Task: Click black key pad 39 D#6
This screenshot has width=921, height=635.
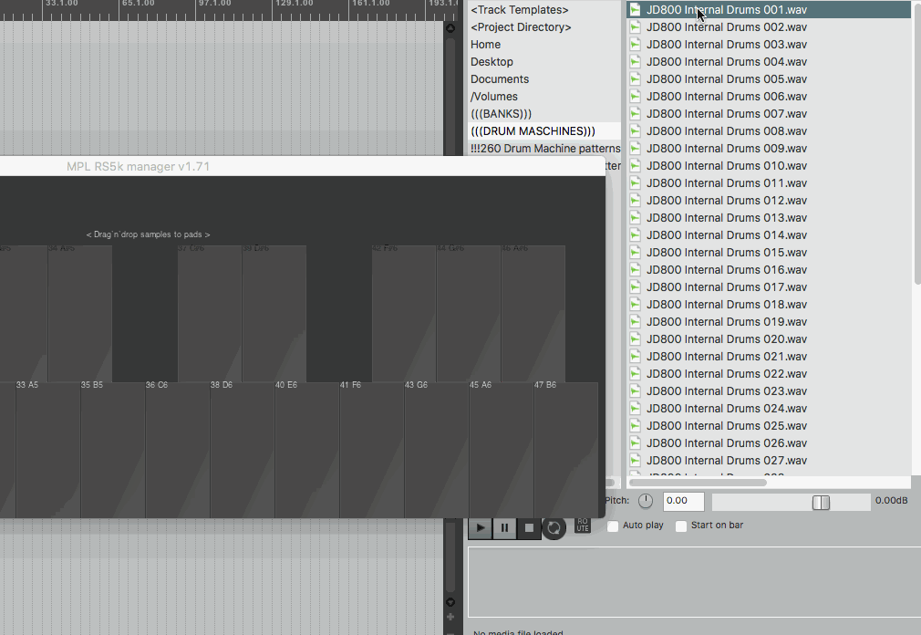Action: [x=274, y=314]
